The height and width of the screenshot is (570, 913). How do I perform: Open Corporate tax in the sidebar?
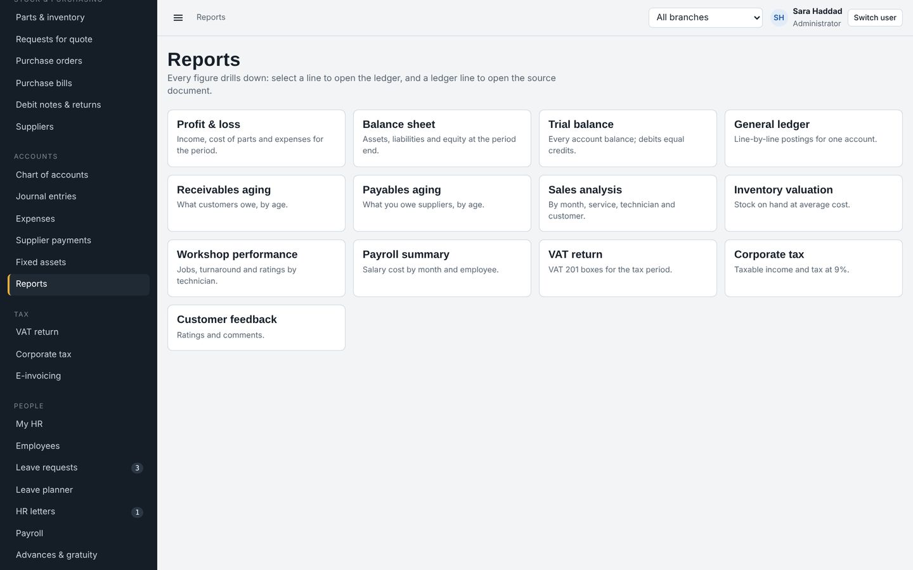79,354
